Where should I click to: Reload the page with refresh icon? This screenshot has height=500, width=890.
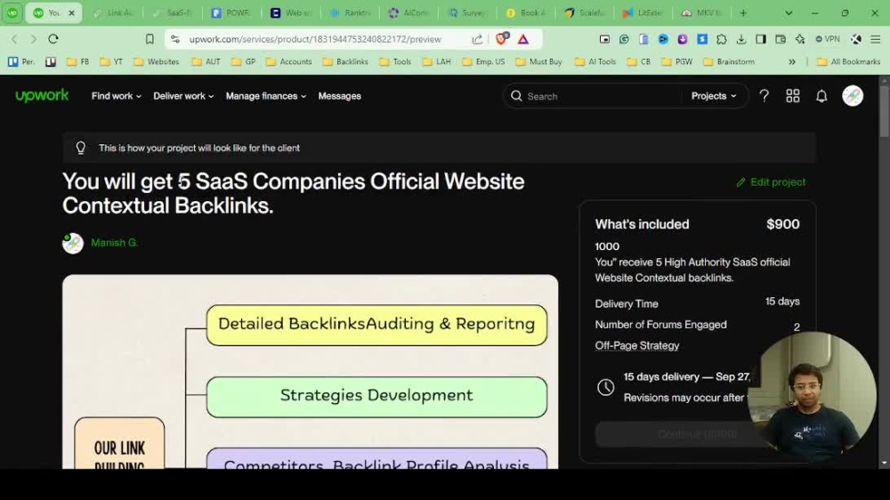[53, 39]
